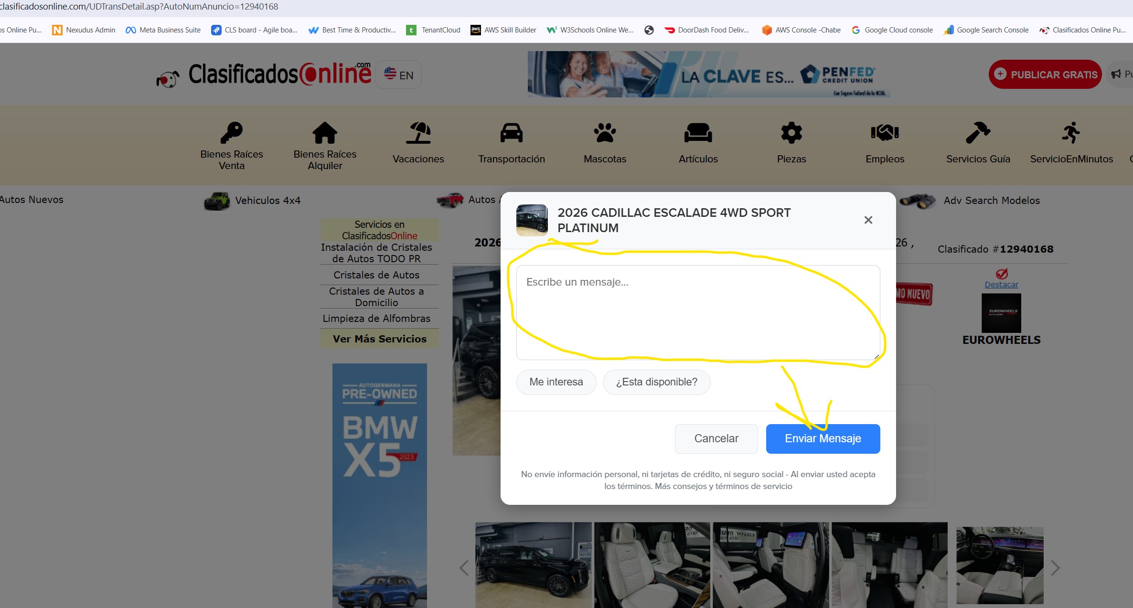This screenshot has width=1133, height=608.
Task: Select the 'Me interesa' quick reply chip
Action: tap(556, 382)
